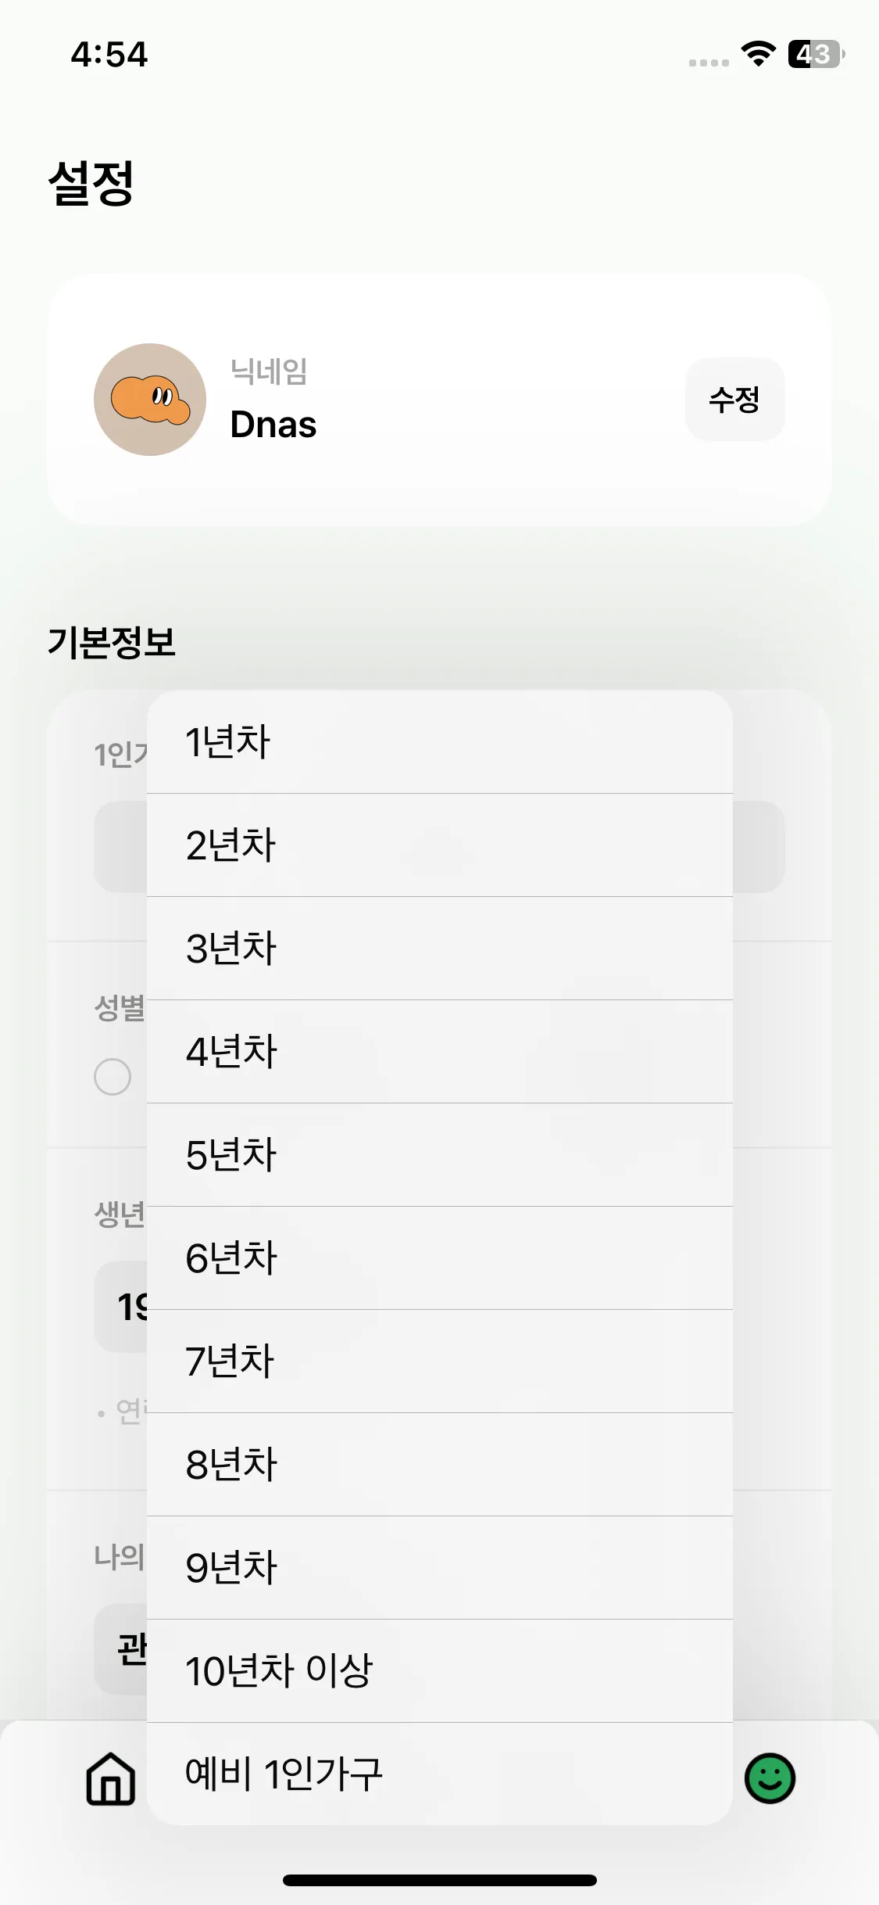Choose 2년차 from the menu
The height and width of the screenshot is (1905, 879).
point(439,845)
